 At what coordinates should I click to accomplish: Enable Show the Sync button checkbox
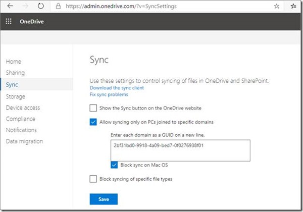(x=93, y=108)
